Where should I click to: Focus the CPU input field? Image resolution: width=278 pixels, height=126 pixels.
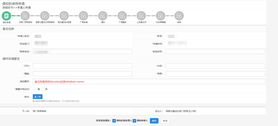[x=82, y=66]
